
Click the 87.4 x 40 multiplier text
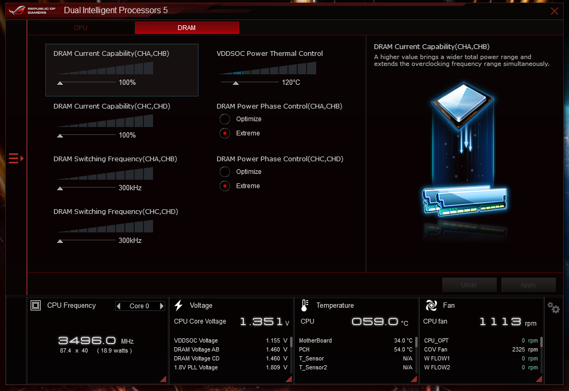pyautogui.click(x=74, y=351)
